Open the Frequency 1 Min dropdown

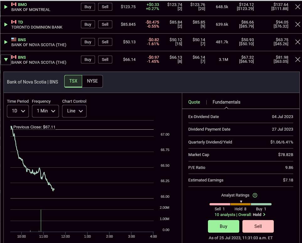click(x=45, y=111)
